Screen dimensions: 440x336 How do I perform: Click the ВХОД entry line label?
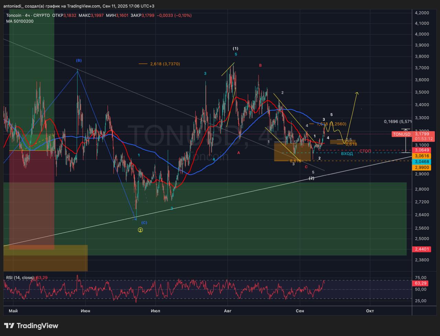[347, 154]
